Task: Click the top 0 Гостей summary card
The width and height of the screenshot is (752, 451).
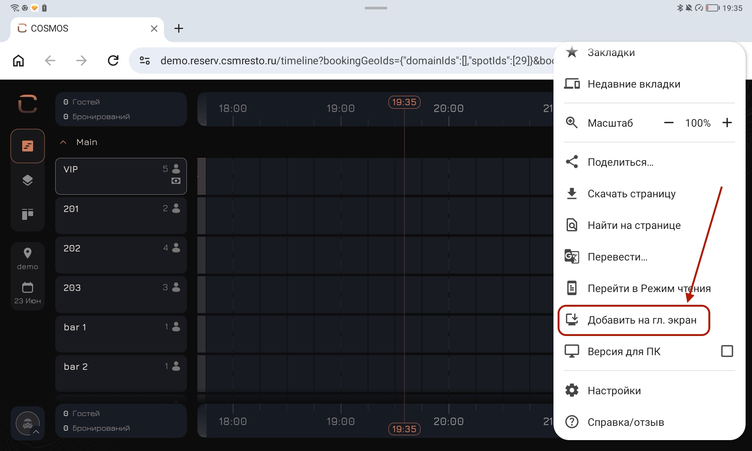Action: 121,109
